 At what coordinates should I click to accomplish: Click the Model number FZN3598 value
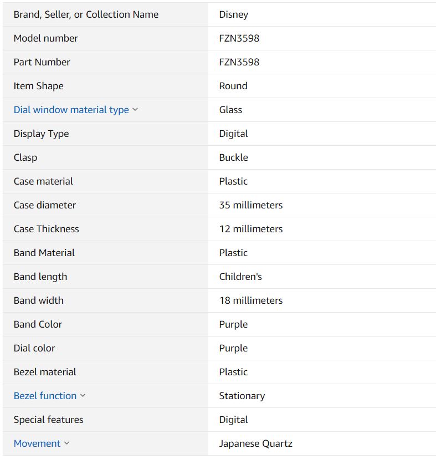[x=239, y=38]
